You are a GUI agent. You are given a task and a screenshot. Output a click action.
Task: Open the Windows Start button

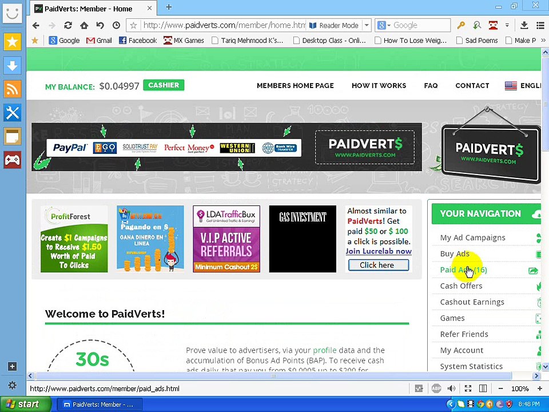[25, 405]
